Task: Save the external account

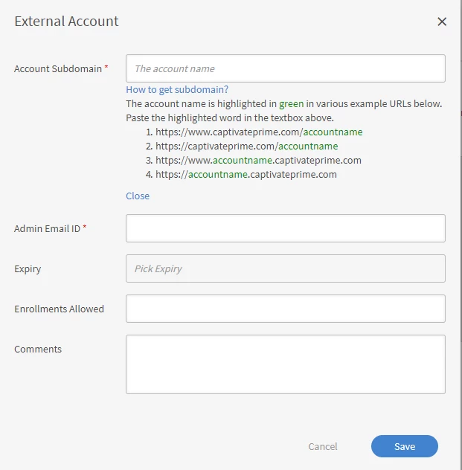Action: click(x=404, y=446)
